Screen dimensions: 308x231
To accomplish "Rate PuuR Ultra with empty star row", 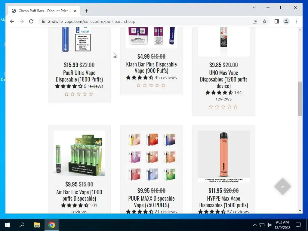I will [x=79, y=94].
